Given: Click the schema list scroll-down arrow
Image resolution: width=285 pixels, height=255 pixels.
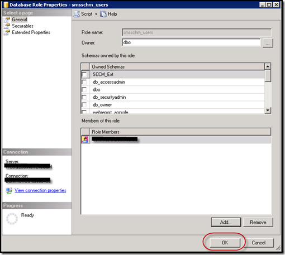Looking at the screenshot, I should pos(268,110).
